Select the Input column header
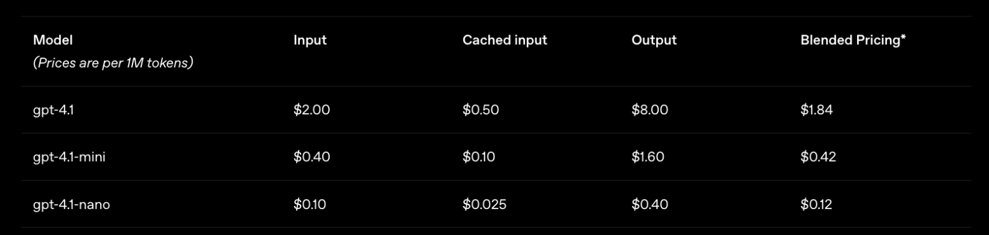989x235 pixels. click(310, 40)
